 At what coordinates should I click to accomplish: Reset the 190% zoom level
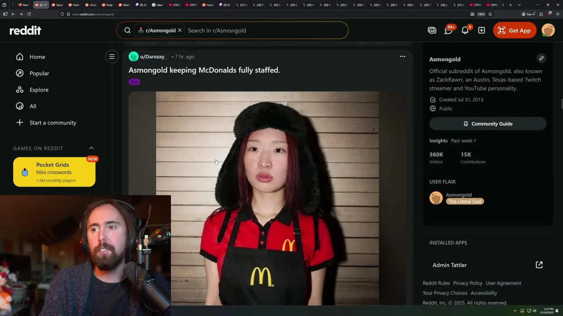tap(481, 14)
